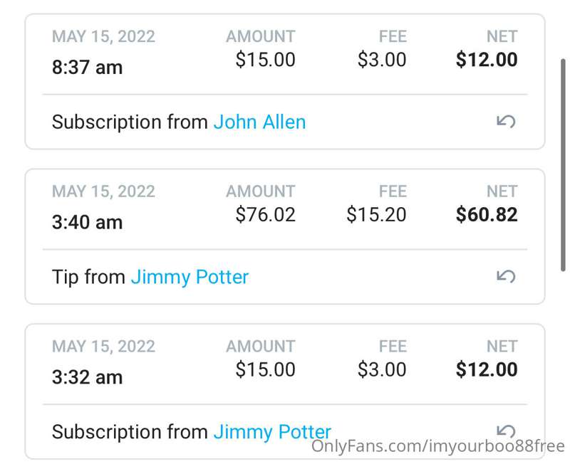The width and height of the screenshot is (570, 474).
Task: Select the $12.00 net of the 8:37 am transaction
Action: (x=487, y=60)
